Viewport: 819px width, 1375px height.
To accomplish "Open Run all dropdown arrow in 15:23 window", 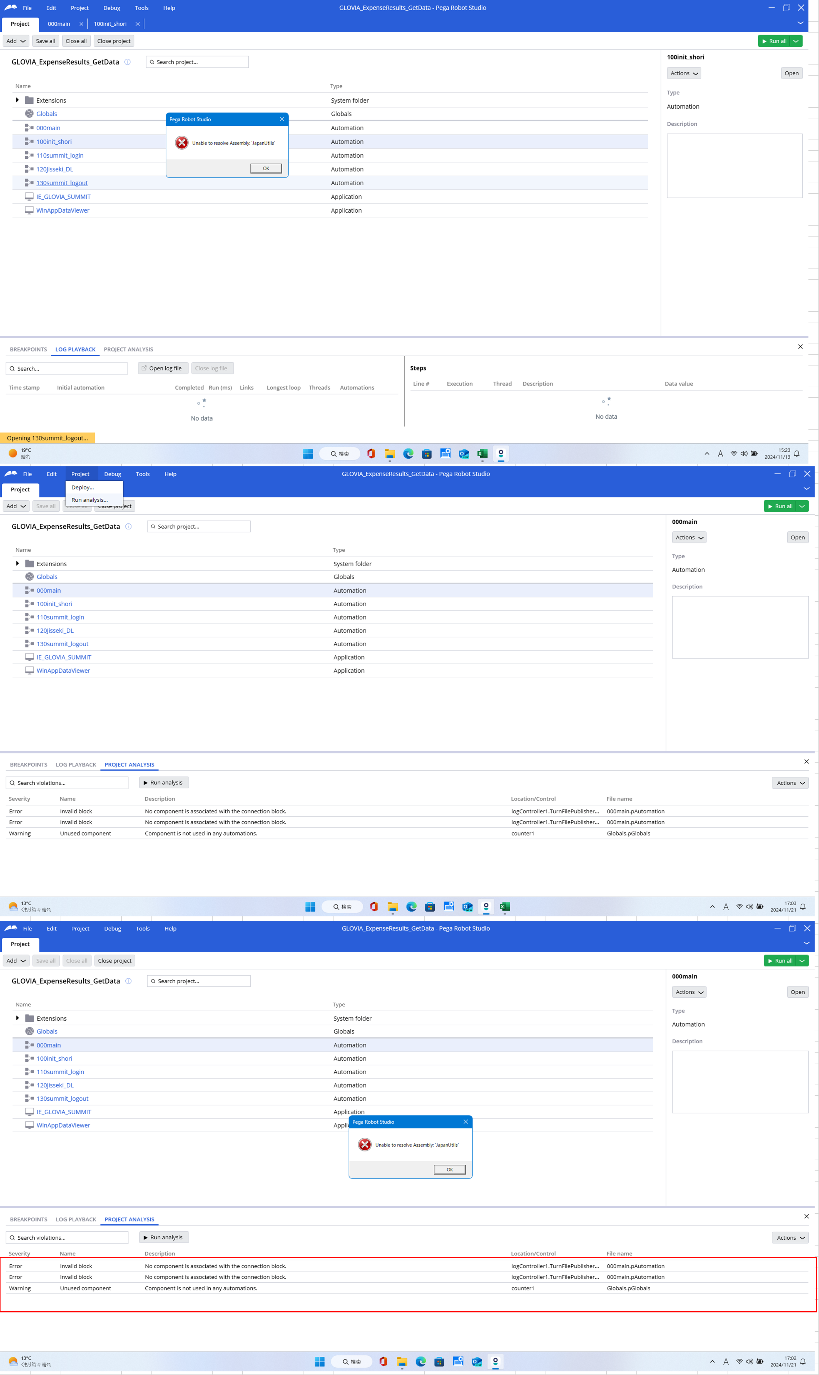I will pyautogui.click(x=796, y=41).
